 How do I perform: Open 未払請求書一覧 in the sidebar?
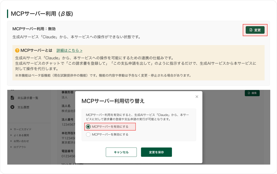[x=28, y=98]
